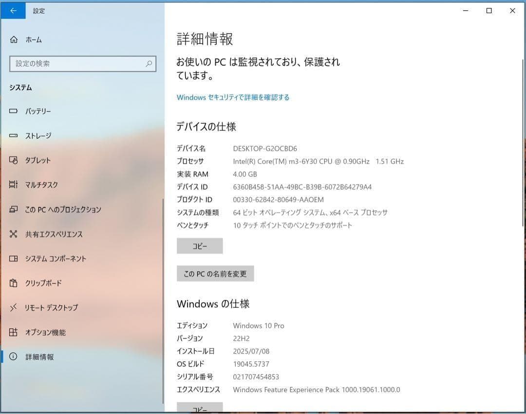Screen dimensions: 526x414
Task: Select the オプション機能 icon
Action: point(14,333)
